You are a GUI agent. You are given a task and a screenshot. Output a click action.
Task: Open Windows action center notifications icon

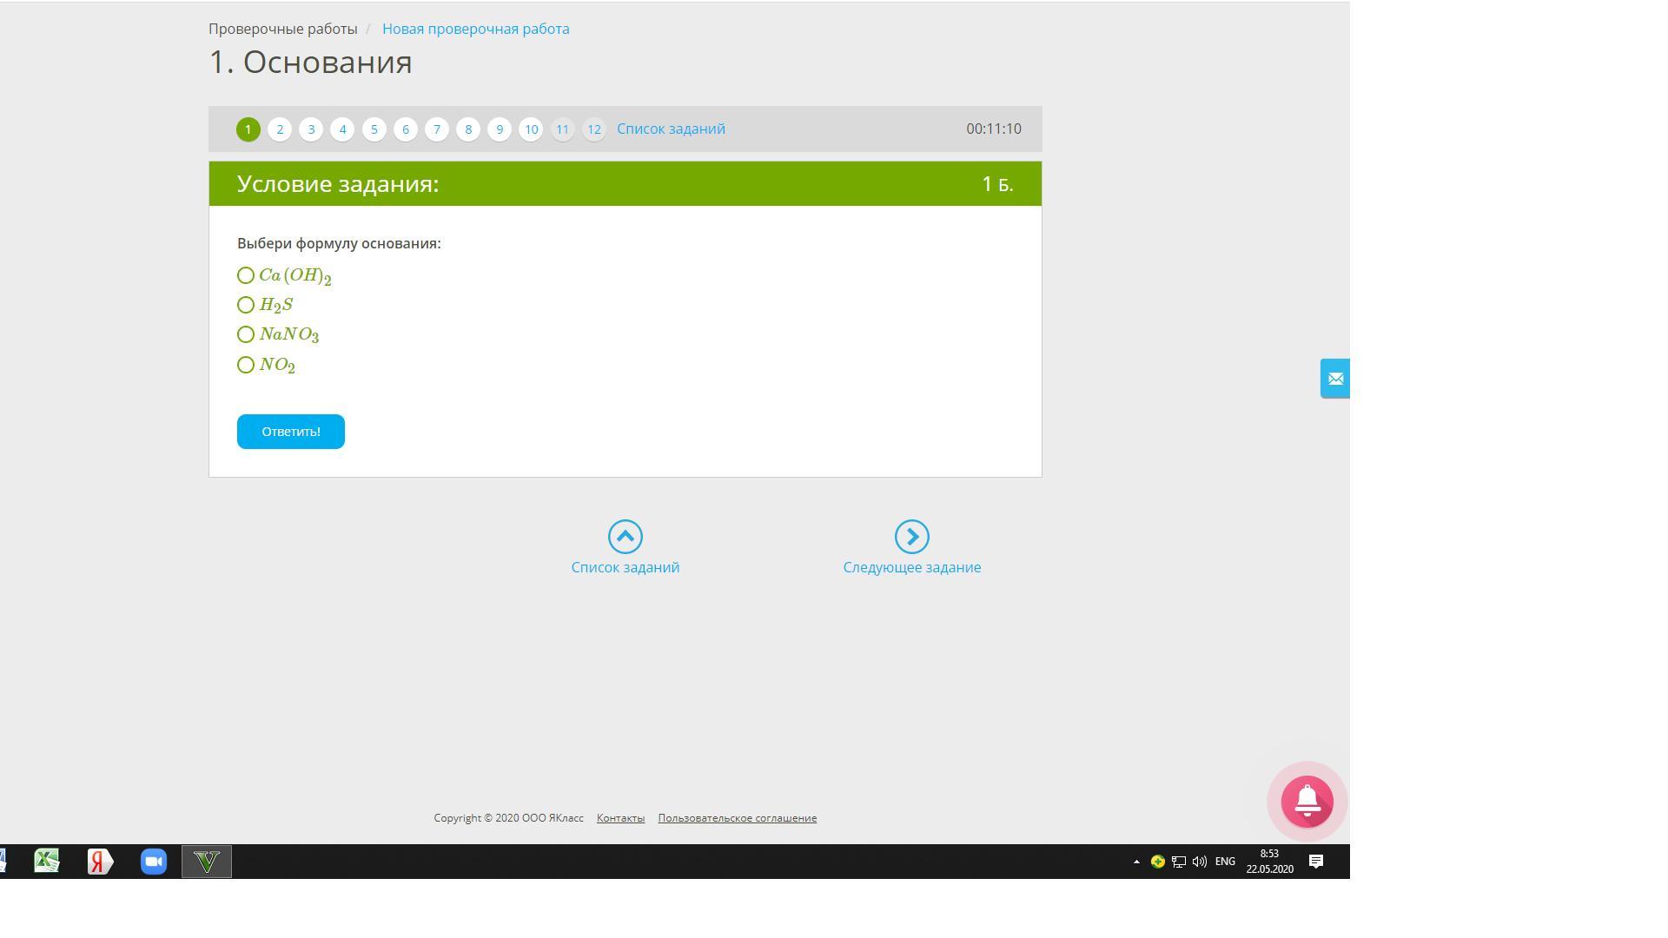pyautogui.click(x=1315, y=862)
